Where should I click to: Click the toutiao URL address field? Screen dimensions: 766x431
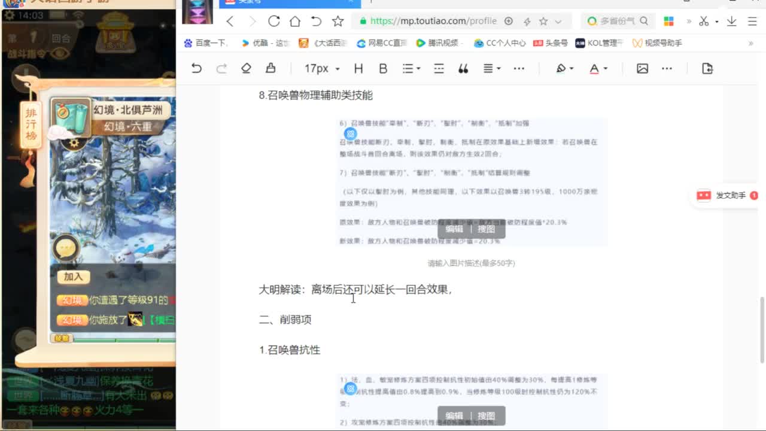tap(433, 21)
